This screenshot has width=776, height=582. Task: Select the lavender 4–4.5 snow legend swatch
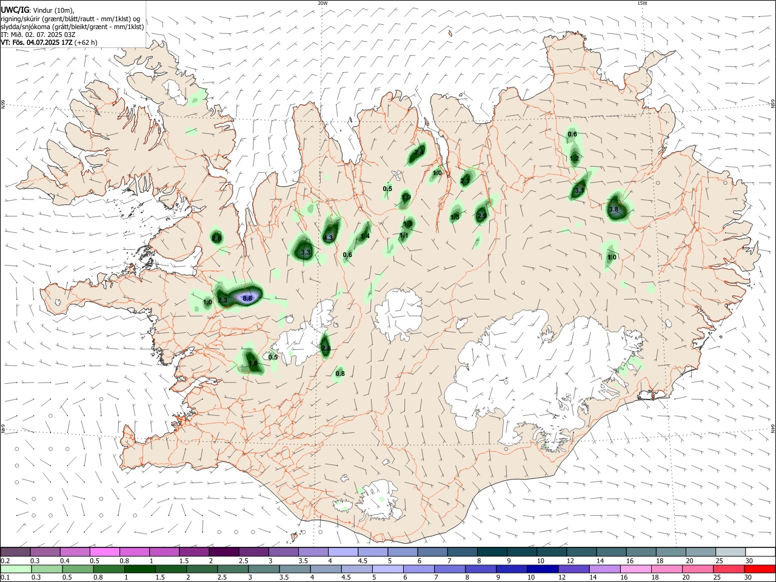click(342, 552)
